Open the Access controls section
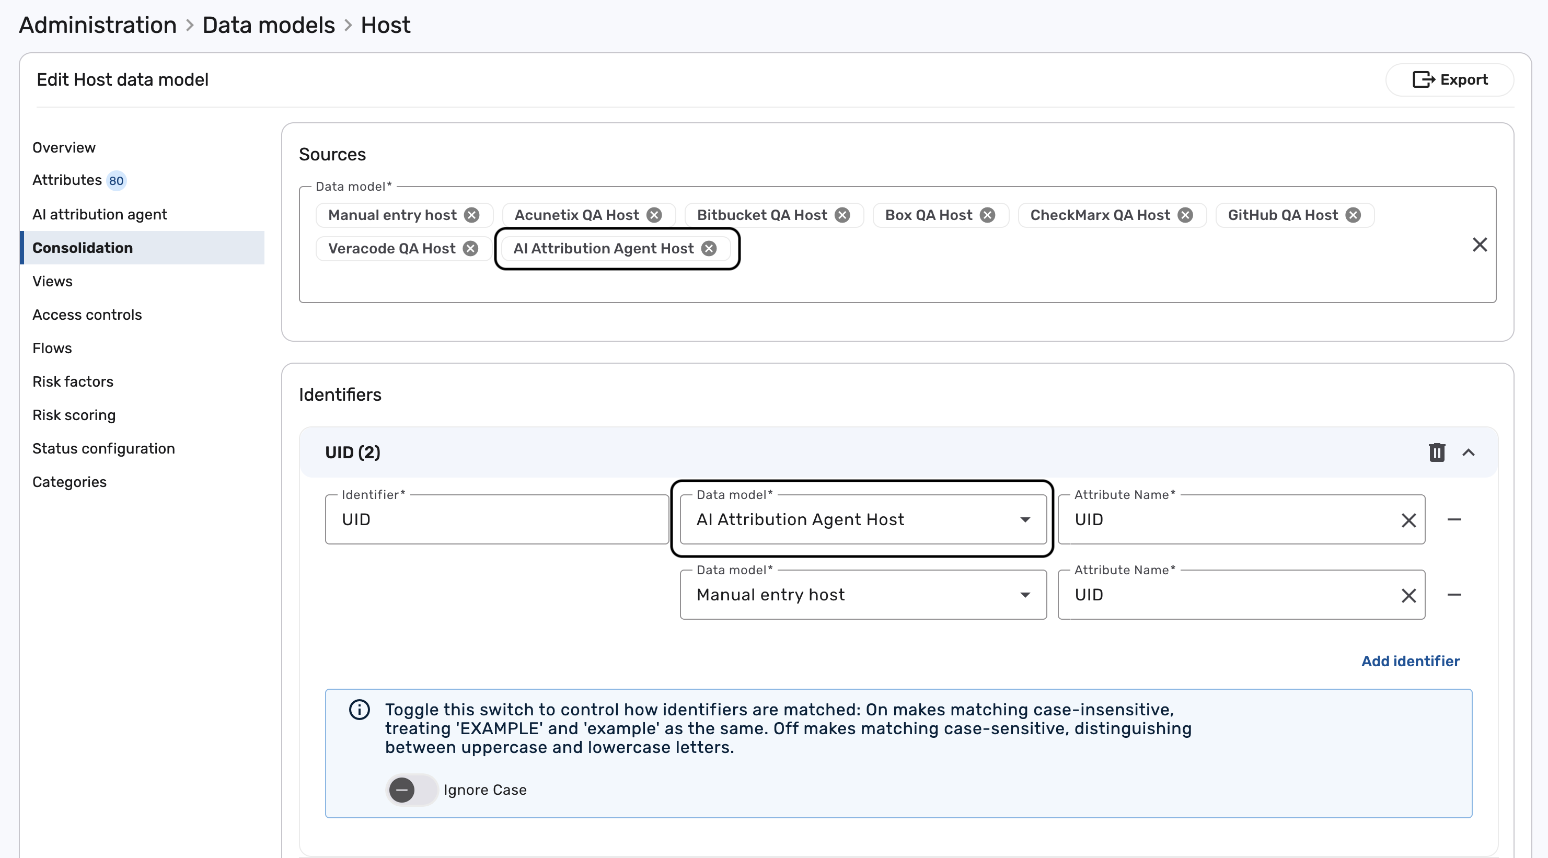Viewport: 1548px width, 858px height. coord(87,315)
